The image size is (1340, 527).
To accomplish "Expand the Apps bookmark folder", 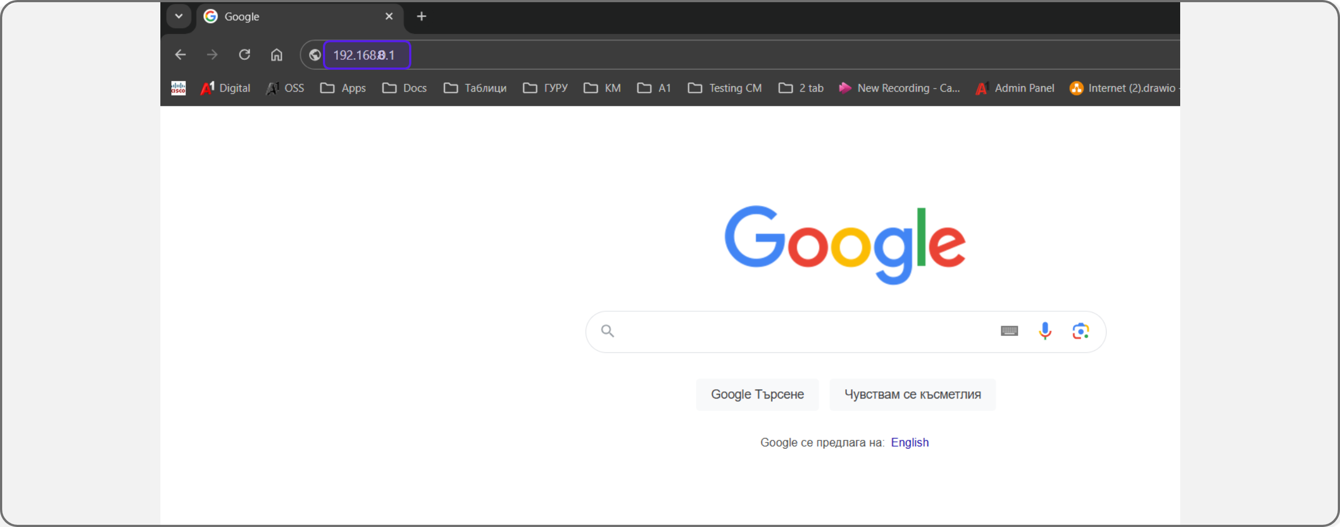I will click(343, 88).
